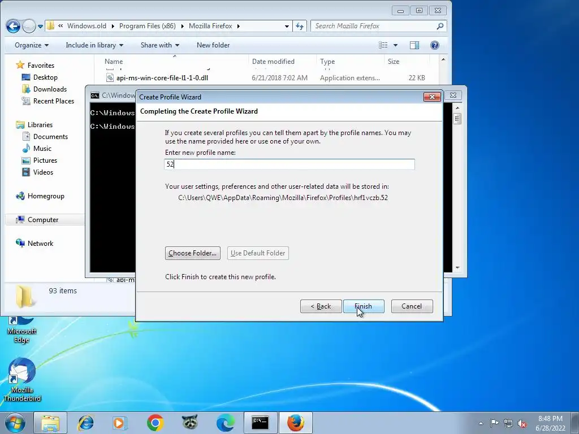Close the Create Profile Wizard dialog

[432, 97]
